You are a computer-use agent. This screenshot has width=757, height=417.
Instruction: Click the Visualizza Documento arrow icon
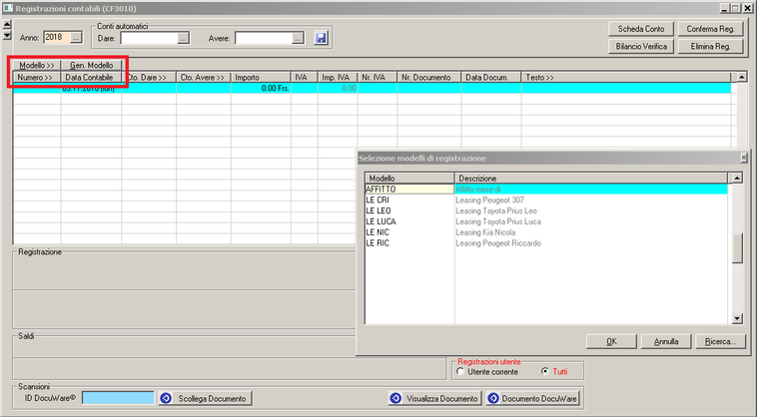396,398
